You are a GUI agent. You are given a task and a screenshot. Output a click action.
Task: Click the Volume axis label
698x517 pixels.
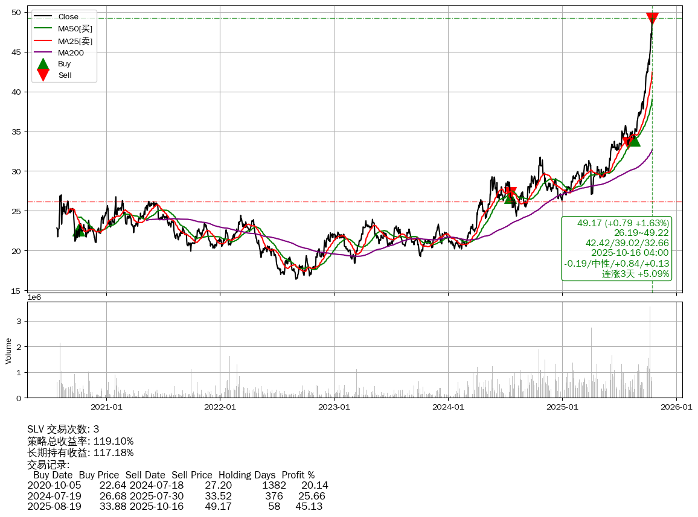(8, 350)
